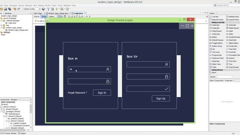The height and width of the screenshot is (135, 240).
Task: Switch to the History view tab
Action: (x=52, y=16)
